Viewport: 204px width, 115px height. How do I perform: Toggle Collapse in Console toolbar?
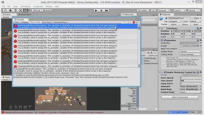[x=25, y=22]
